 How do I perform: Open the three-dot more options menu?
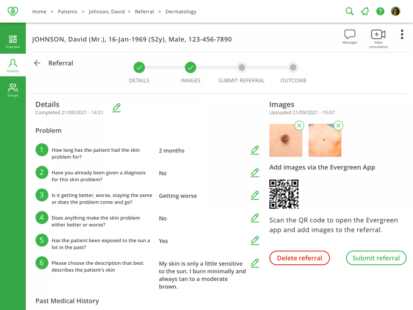402,34
